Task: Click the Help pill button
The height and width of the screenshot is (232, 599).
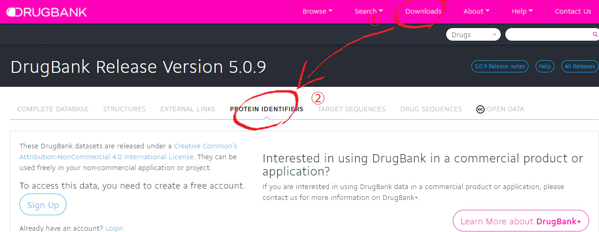Action: coord(545,66)
